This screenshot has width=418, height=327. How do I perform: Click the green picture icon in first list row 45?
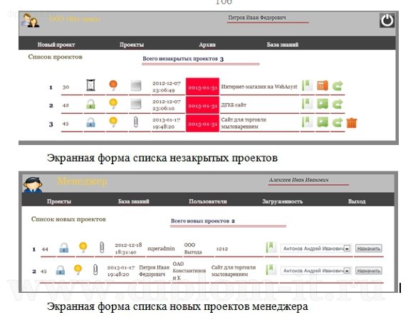323,122
